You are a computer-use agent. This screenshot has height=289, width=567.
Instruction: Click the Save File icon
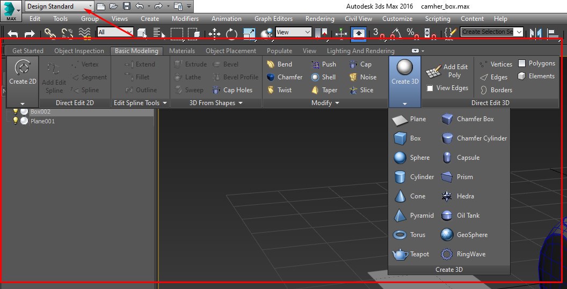pos(126,6)
